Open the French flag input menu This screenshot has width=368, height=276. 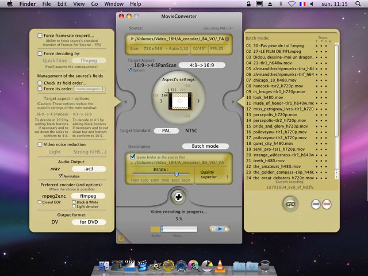point(302,4)
